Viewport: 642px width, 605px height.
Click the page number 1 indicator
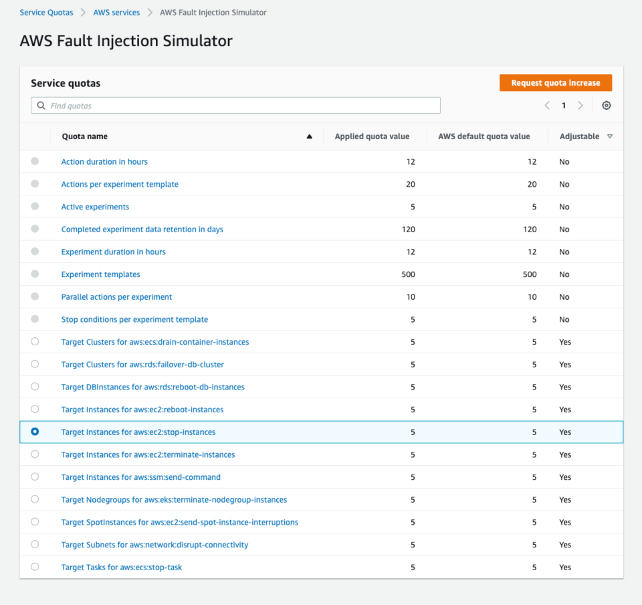(563, 105)
